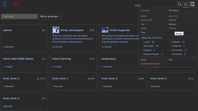Click the KiCad Supporter 2021 logo
Viewport: 198px width, 111px height.
(105, 30)
